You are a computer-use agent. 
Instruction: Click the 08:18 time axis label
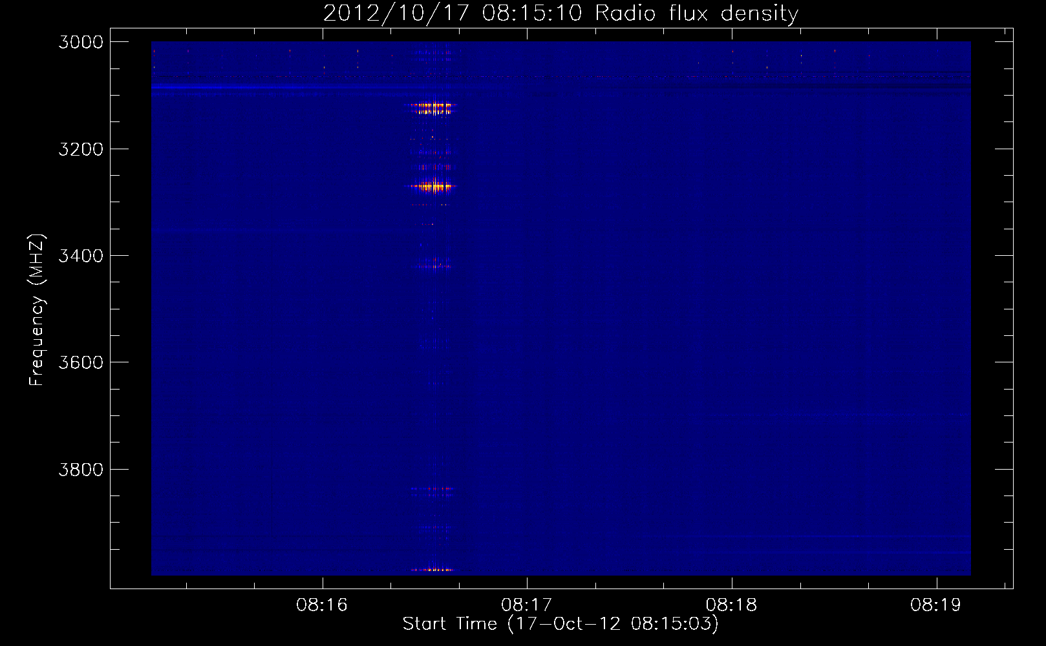click(x=732, y=605)
